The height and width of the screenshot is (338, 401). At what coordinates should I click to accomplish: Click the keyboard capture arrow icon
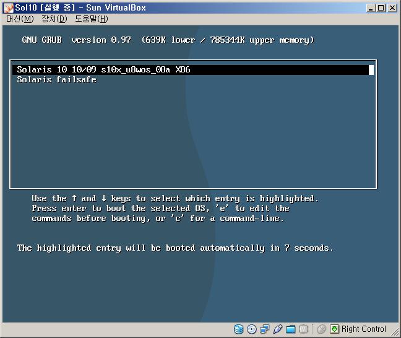click(x=334, y=329)
